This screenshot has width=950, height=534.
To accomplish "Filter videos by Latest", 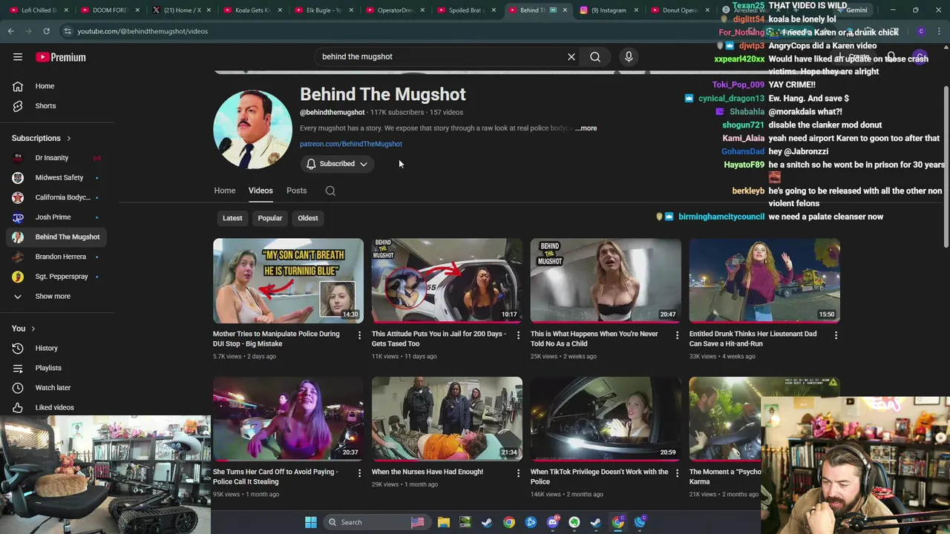I will pyautogui.click(x=232, y=218).
